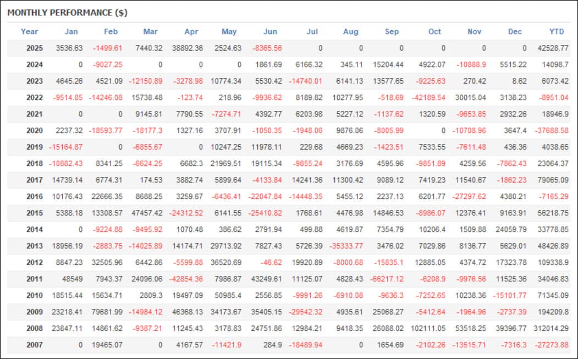Click 2022 October loss -42189.54
The image size is (578, 359).
[x=428, y=98]
